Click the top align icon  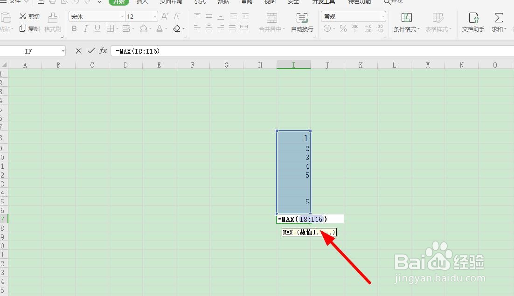coord(197,16)
